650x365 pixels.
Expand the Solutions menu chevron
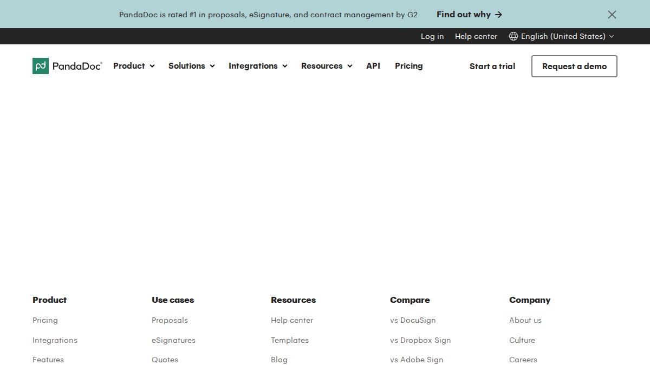(x=212, y=66)
